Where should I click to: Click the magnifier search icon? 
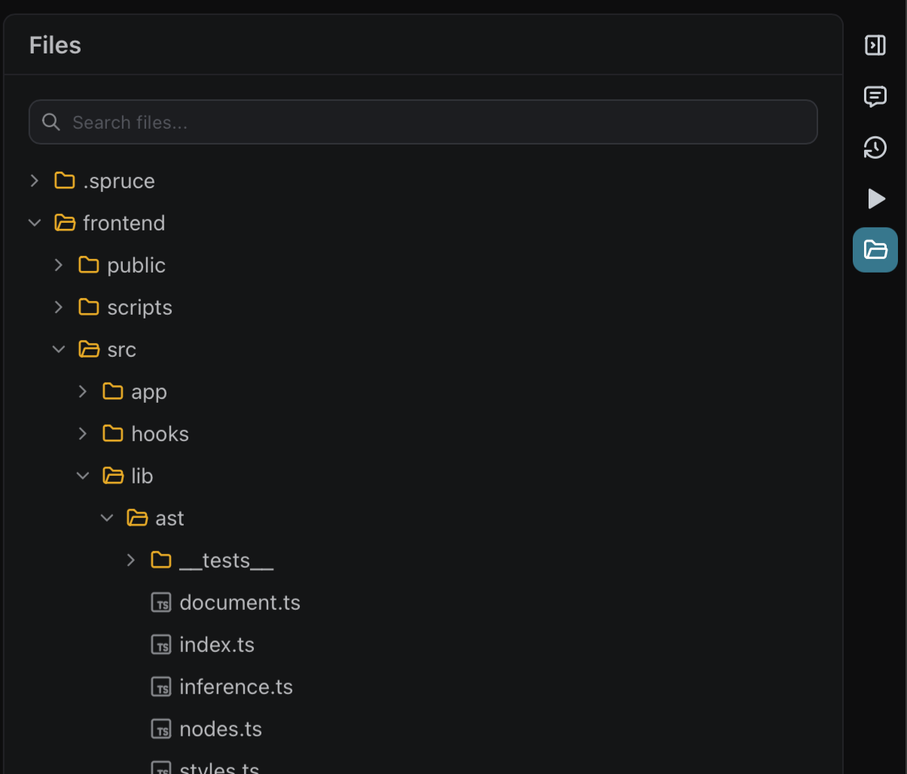(51, 122)
